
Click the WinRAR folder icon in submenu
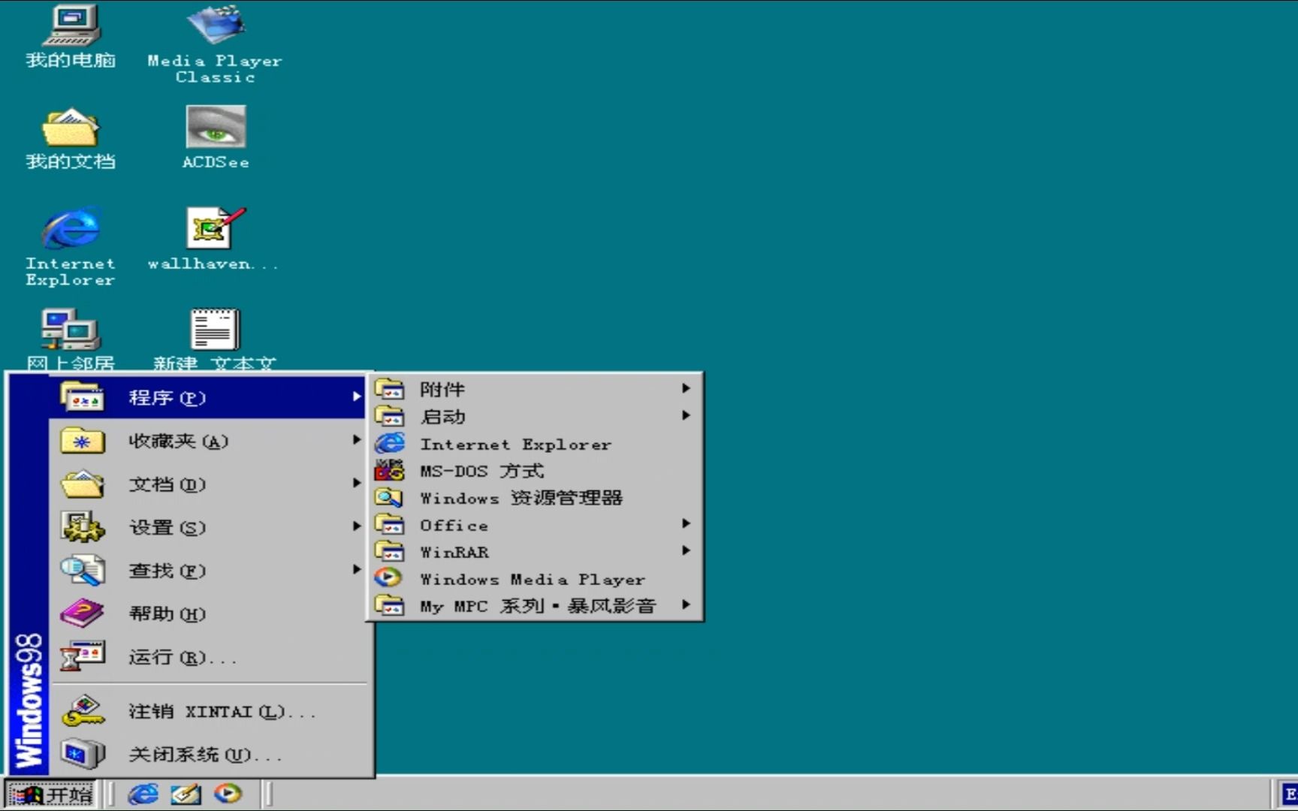coord(389,551)
